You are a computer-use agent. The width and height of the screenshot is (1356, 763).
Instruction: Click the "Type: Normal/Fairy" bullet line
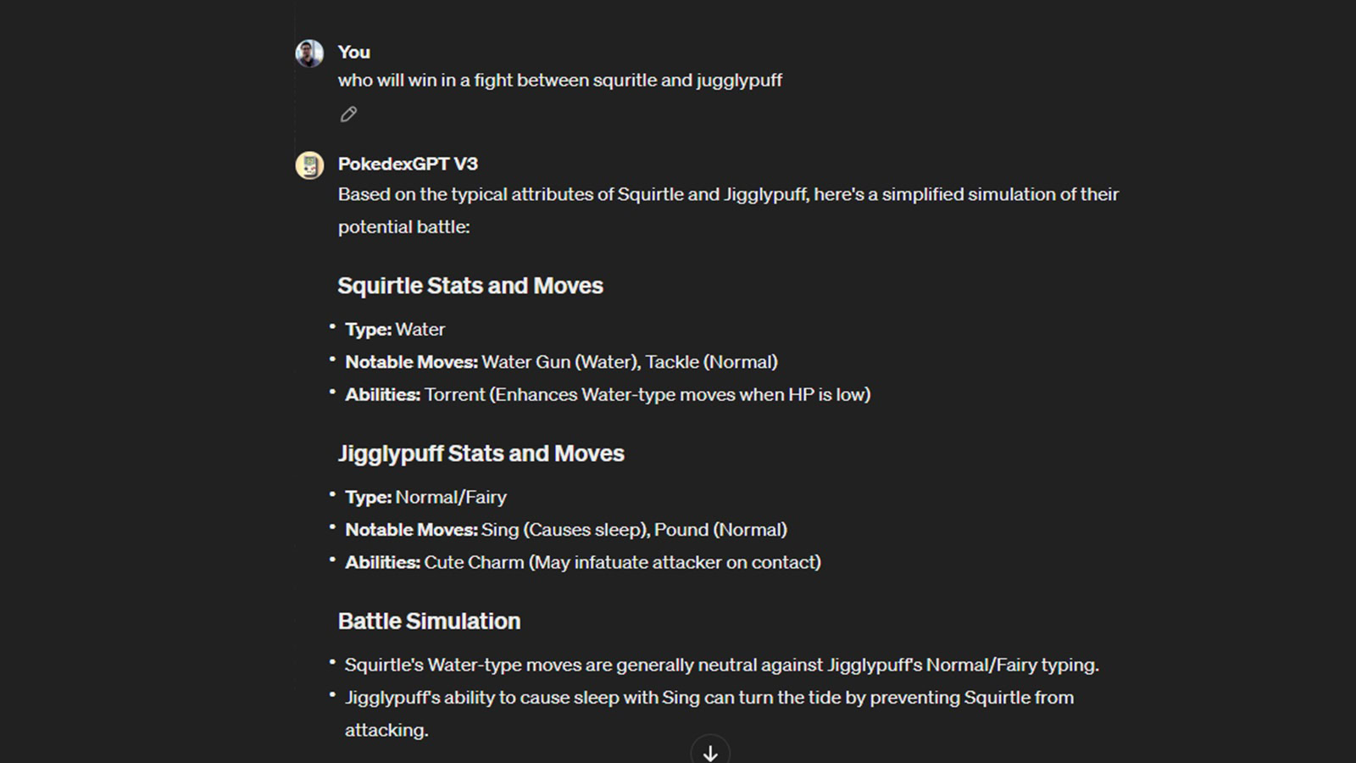pos(425,498)
